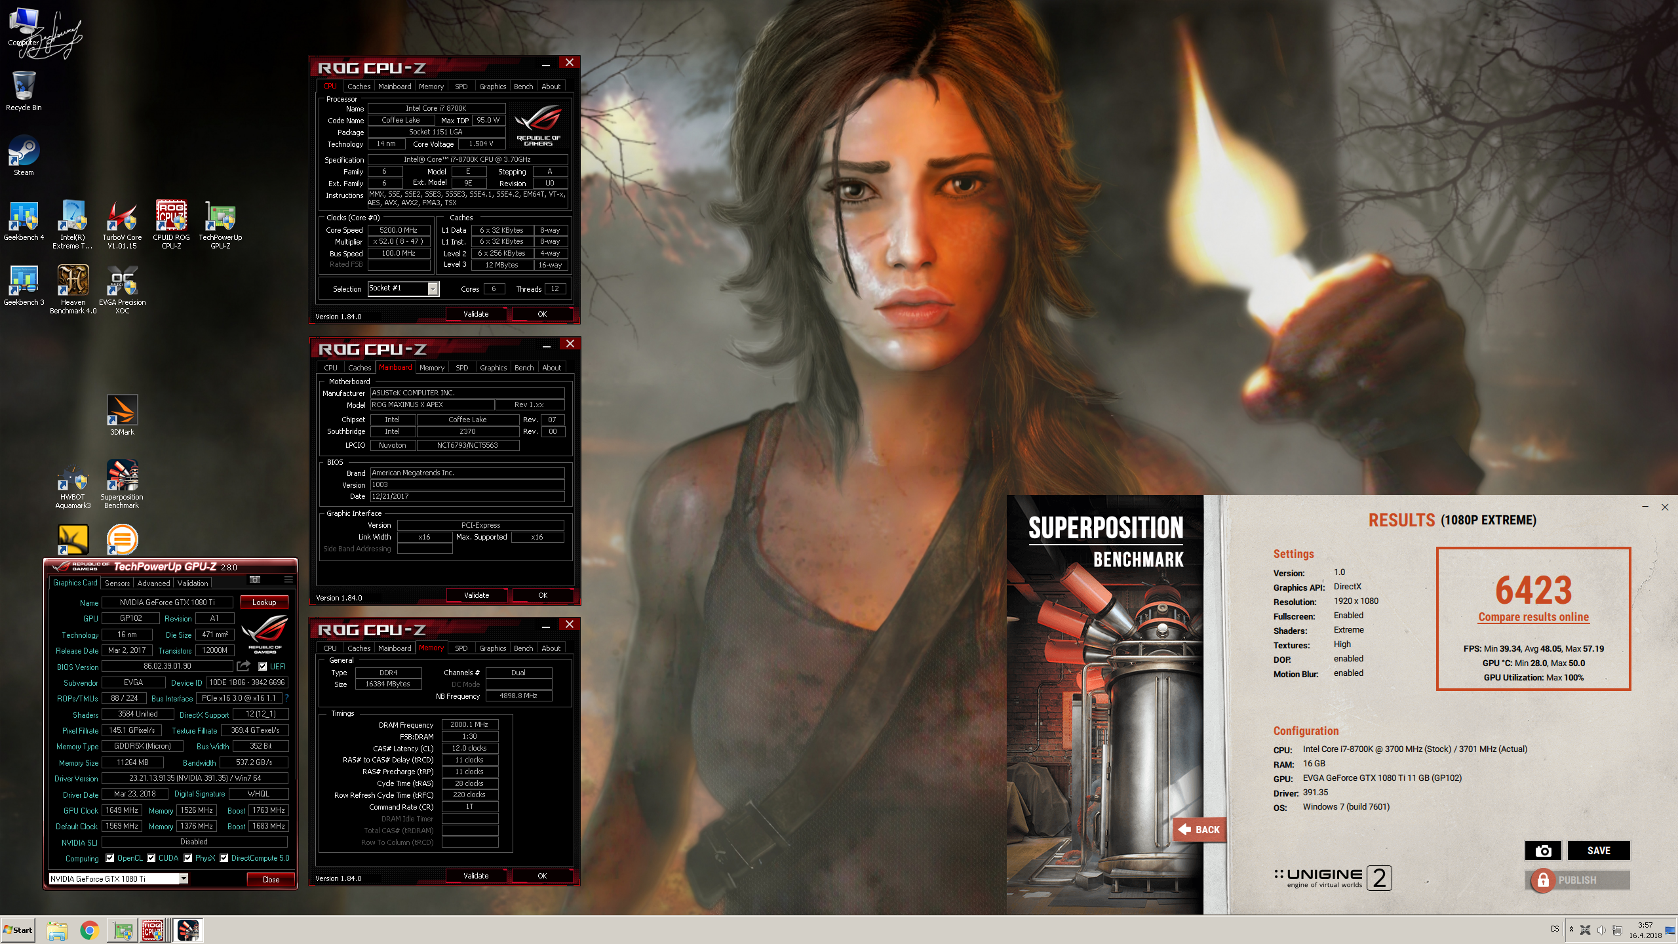Open Graphics tab in top CPU-Z window
This screenshot has height=944, width=1678.
pos(492,87)
